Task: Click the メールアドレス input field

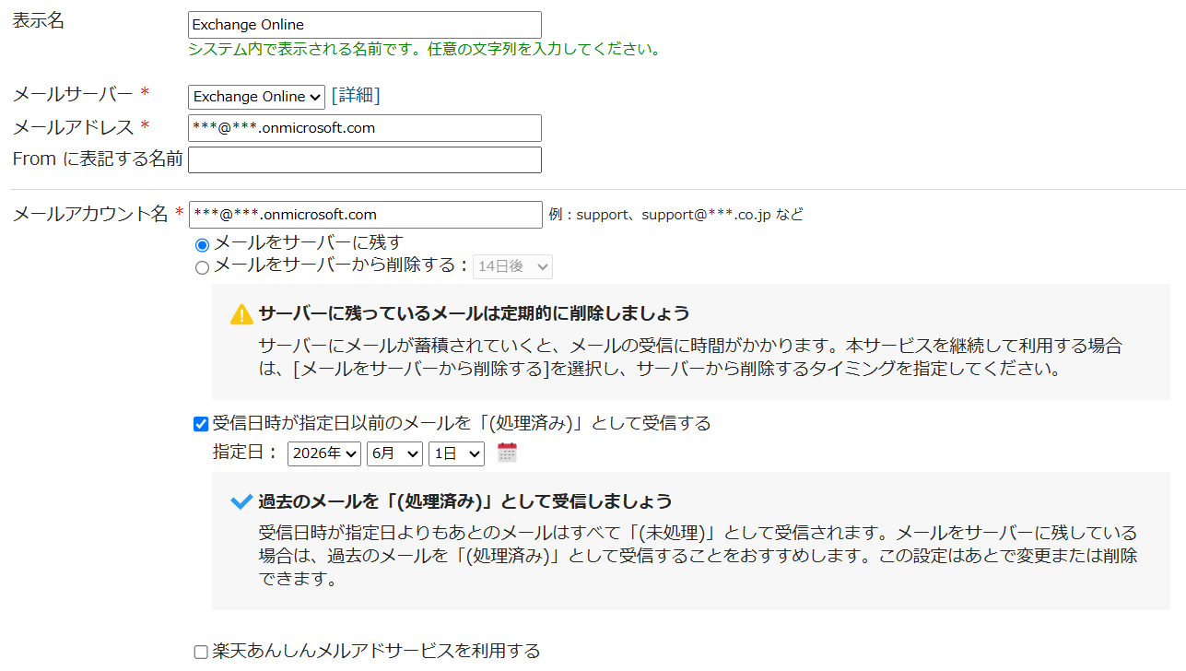Action: 365,128
